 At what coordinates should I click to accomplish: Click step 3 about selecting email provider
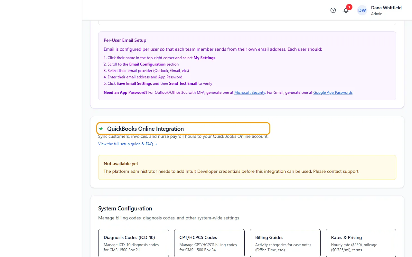pos(146,71)
